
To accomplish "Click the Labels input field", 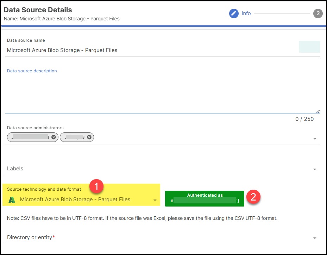I will 155,169.
